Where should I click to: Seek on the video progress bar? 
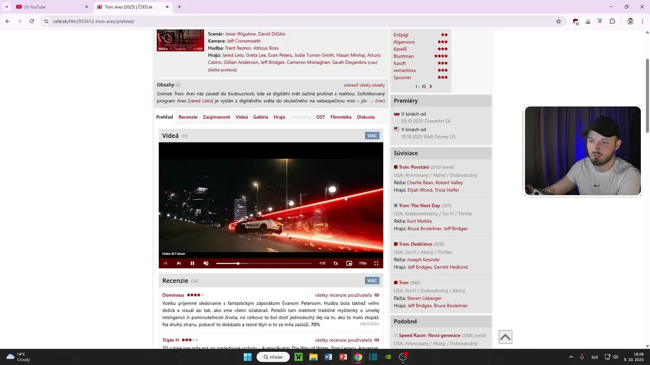click(x=264, y=263)
